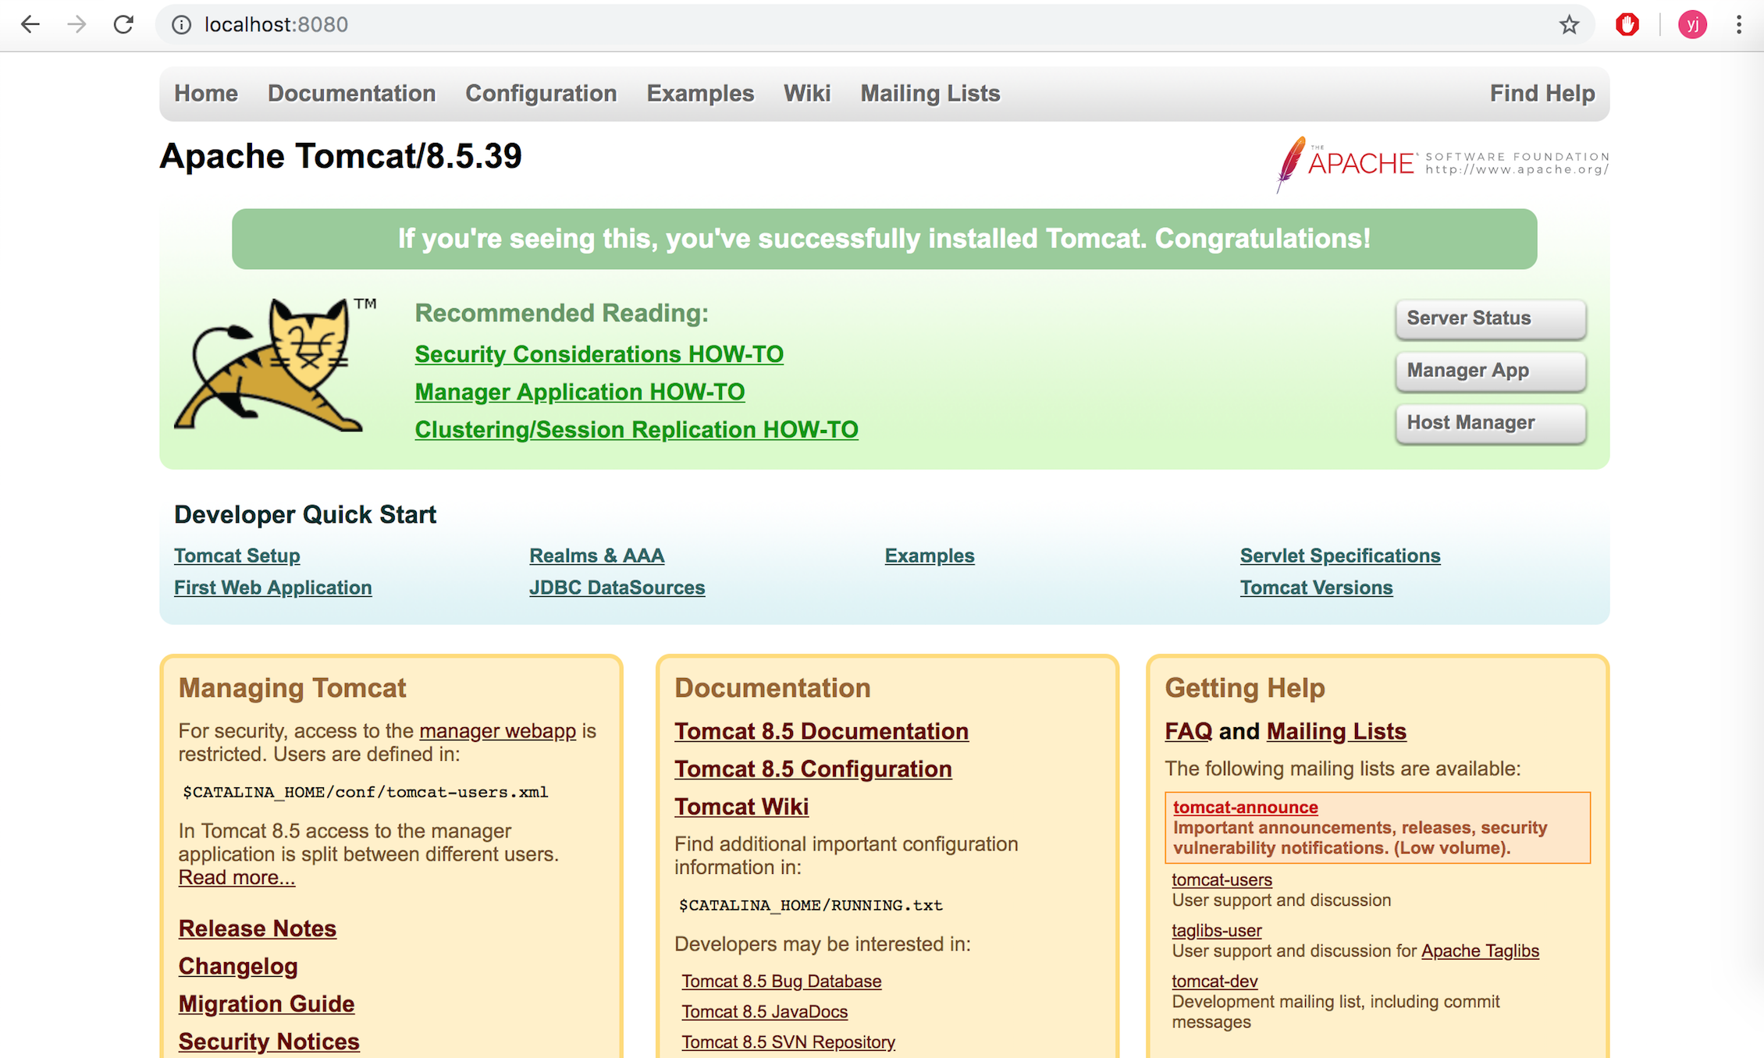The width and height of the screenshot is (1764, 1058).
Task: Open the Configuration nav item
Action: 541,94
